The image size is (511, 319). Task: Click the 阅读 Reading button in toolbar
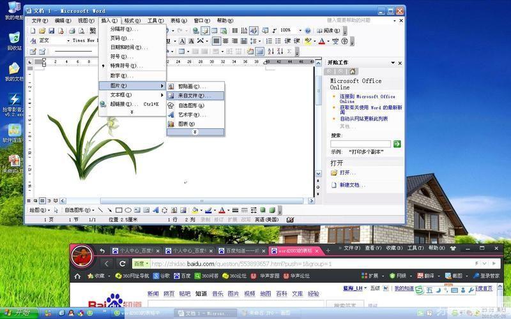(x=328, y=31)
